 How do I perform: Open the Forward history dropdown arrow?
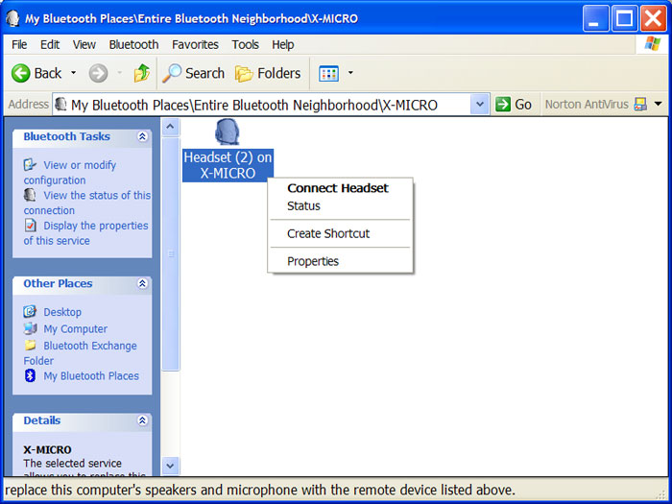[120, 73]
